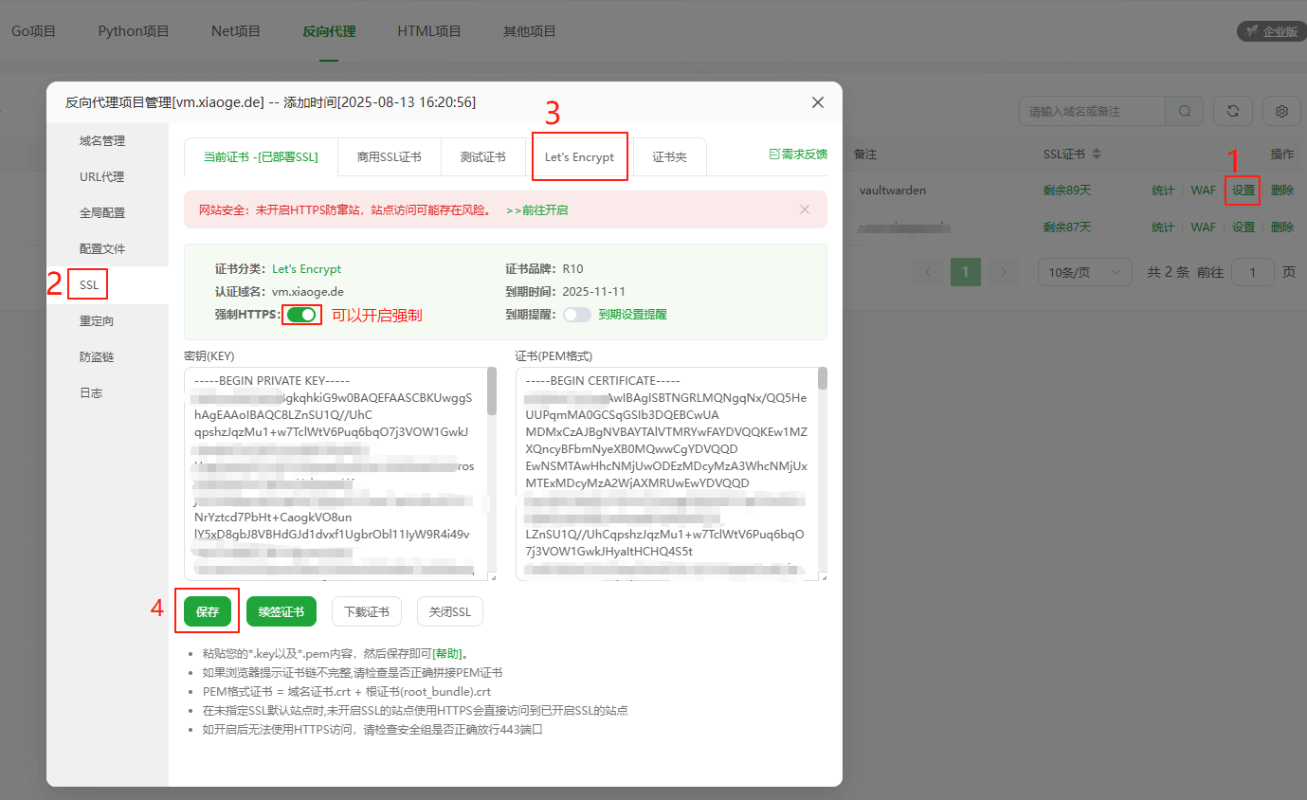This screenshot has height=800, width=1307.
Task: Disable the 强制HTTPS toggle
Action: tap(301, 314)
